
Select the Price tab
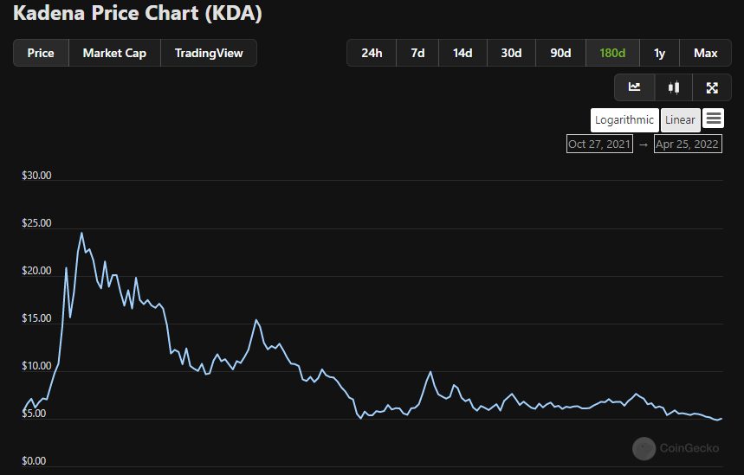41,53
